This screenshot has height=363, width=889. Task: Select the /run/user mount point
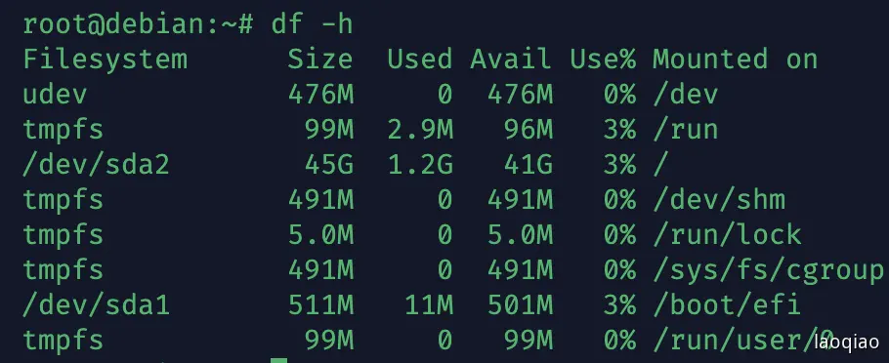click(x=742, y=341)
